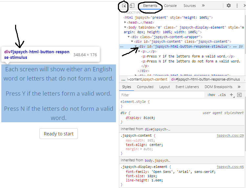The image size is (246, 188).
Task: Expand the head element node
Action: (125, 22)
